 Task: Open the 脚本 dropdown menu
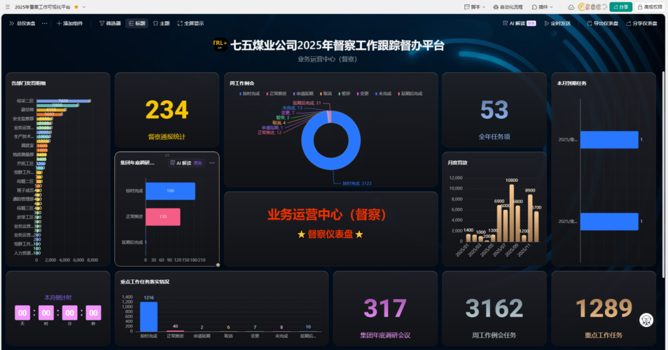pyautogui.click(x=474, y=7)
